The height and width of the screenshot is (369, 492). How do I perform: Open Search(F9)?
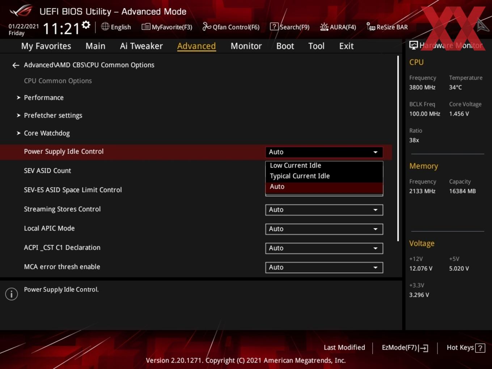[290, 27]
